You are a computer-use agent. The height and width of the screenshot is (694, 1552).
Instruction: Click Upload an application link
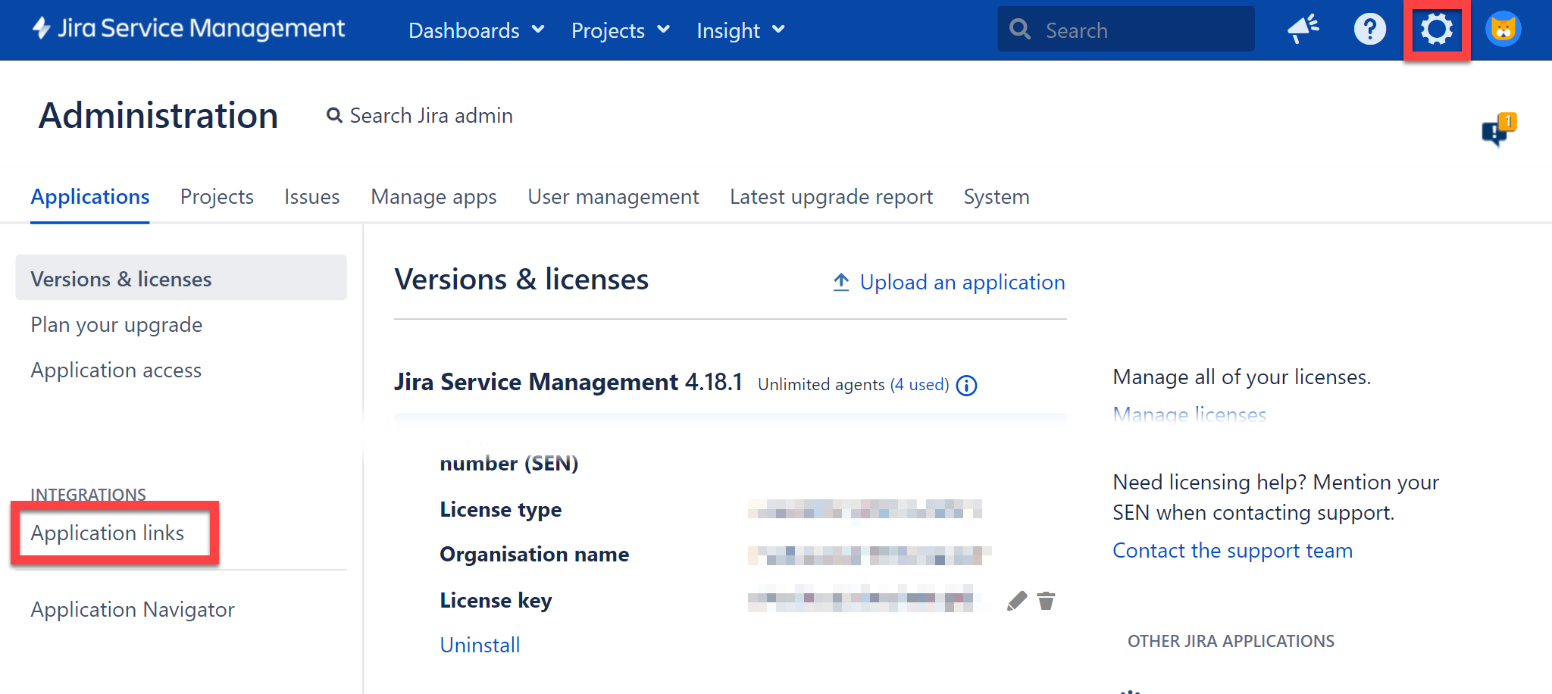point(949,283)
